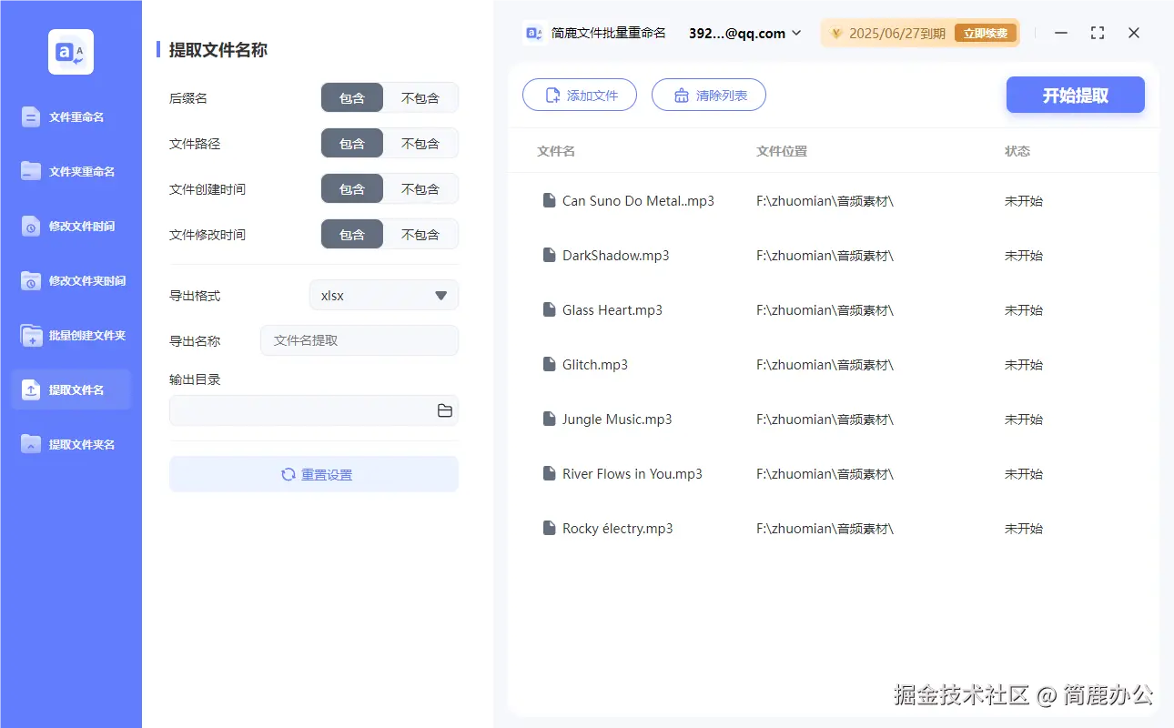This screenshot has height=728, width=1174.
Task: Set 文件创建时间 to 不包含
Action: (x=420, y=188)
